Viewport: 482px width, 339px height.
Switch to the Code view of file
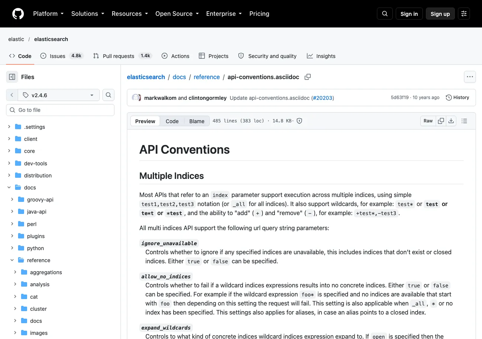(x=172, y=121)
